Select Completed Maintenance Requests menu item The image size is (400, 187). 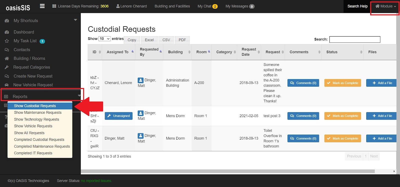tap(40, 146)
